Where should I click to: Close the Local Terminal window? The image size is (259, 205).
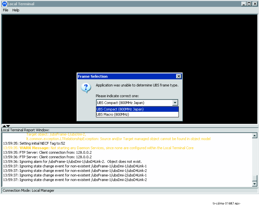(x=255, y=4)
